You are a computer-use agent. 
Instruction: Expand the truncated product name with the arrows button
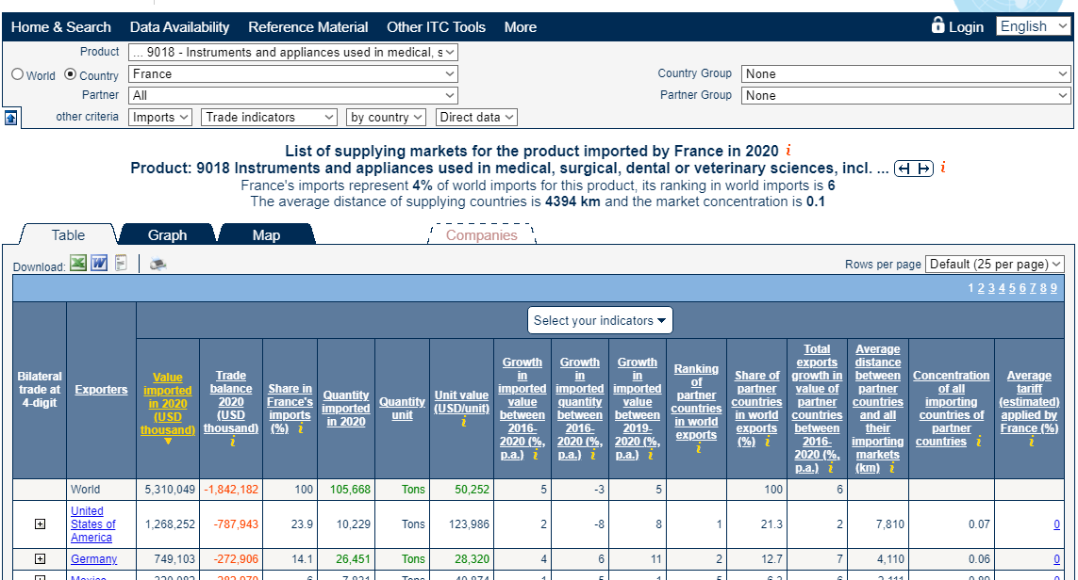914,169
